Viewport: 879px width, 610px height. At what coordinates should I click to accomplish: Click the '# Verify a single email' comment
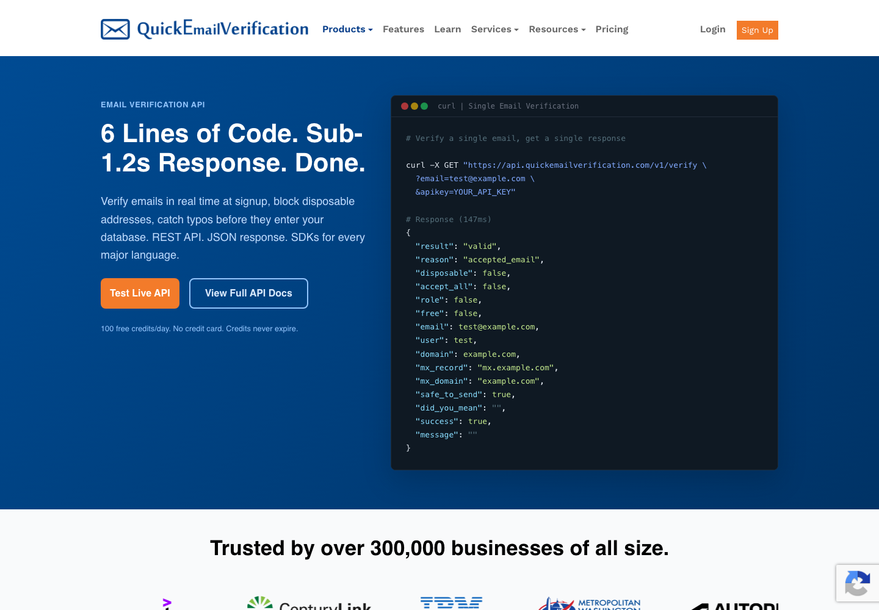click(516, 138)
